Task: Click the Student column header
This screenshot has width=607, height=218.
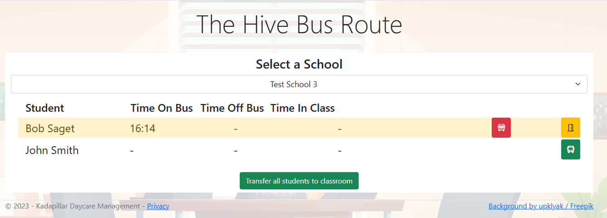Action: pos(44,108)
